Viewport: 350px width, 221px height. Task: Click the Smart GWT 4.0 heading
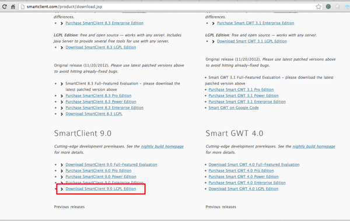point(235,134)
